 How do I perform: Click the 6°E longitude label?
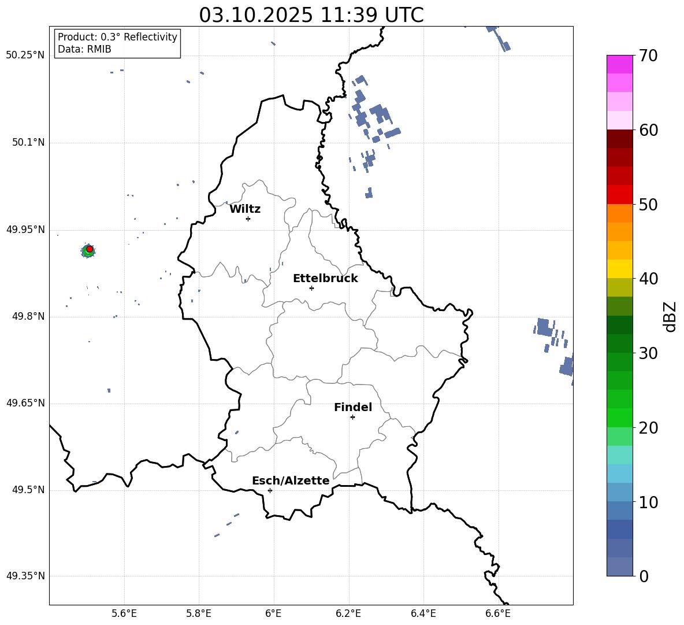(273, 613)
